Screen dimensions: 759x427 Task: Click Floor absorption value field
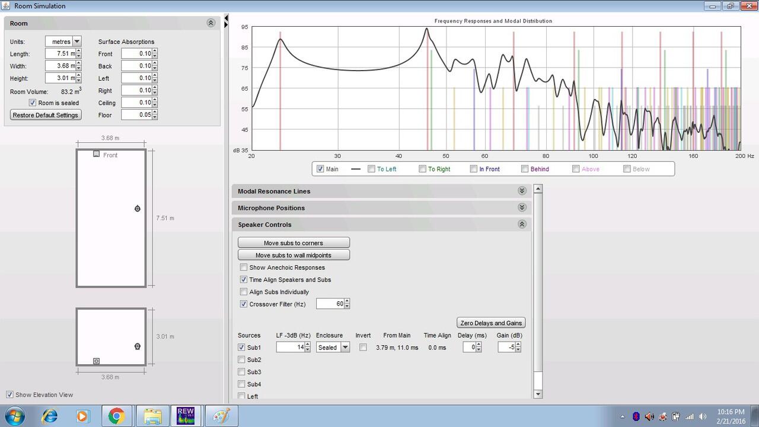coord(136,115)
